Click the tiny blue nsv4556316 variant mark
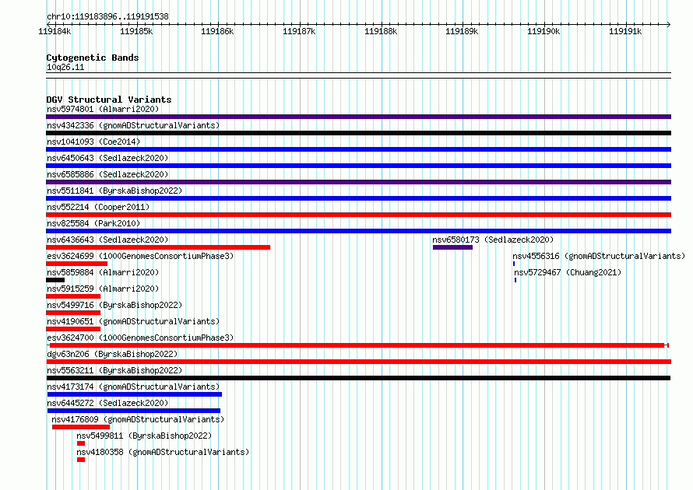The image size is (693, 490). 514,264
